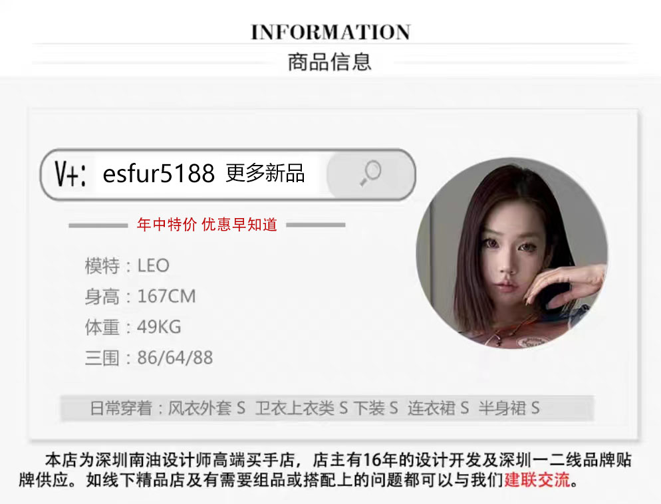
Task: Click the 身高：167CM line
Action: click(140, 297)
